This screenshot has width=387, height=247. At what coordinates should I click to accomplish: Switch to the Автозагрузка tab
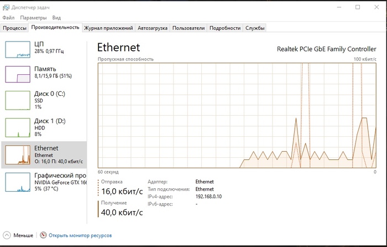tap(152, 28)
